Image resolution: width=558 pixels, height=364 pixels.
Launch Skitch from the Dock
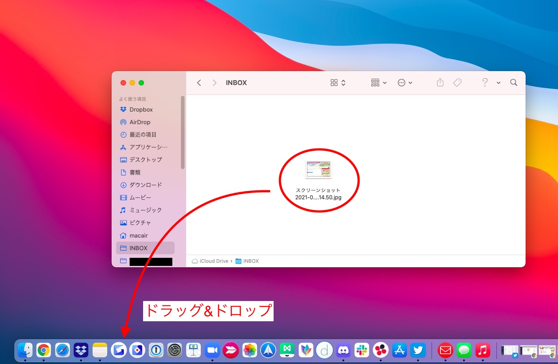pyautogui.click(x=231, y=350)
